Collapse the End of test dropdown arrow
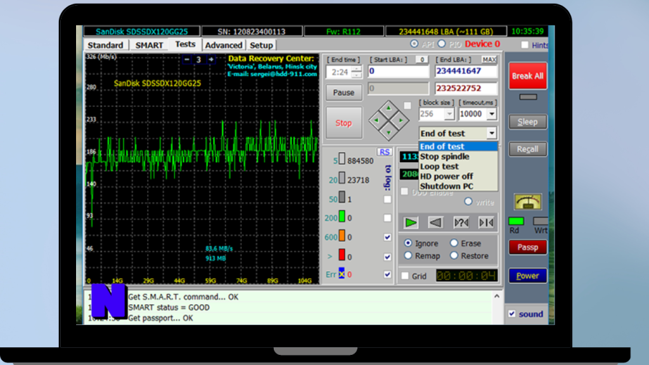 491,133
